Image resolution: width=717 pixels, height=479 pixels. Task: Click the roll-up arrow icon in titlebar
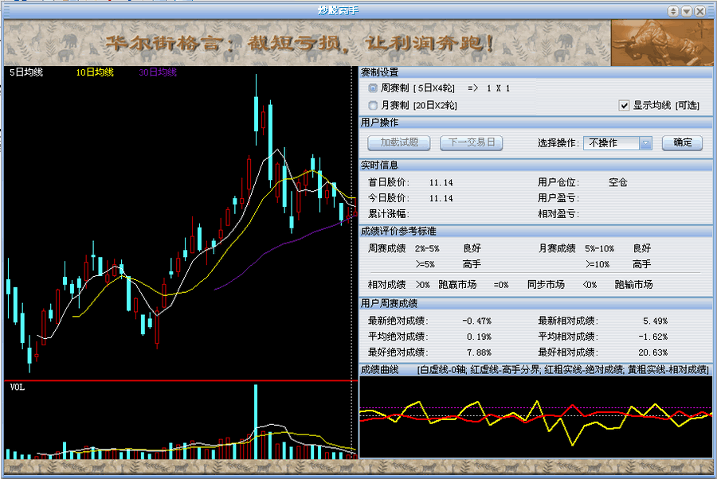(x=672, y=10)
